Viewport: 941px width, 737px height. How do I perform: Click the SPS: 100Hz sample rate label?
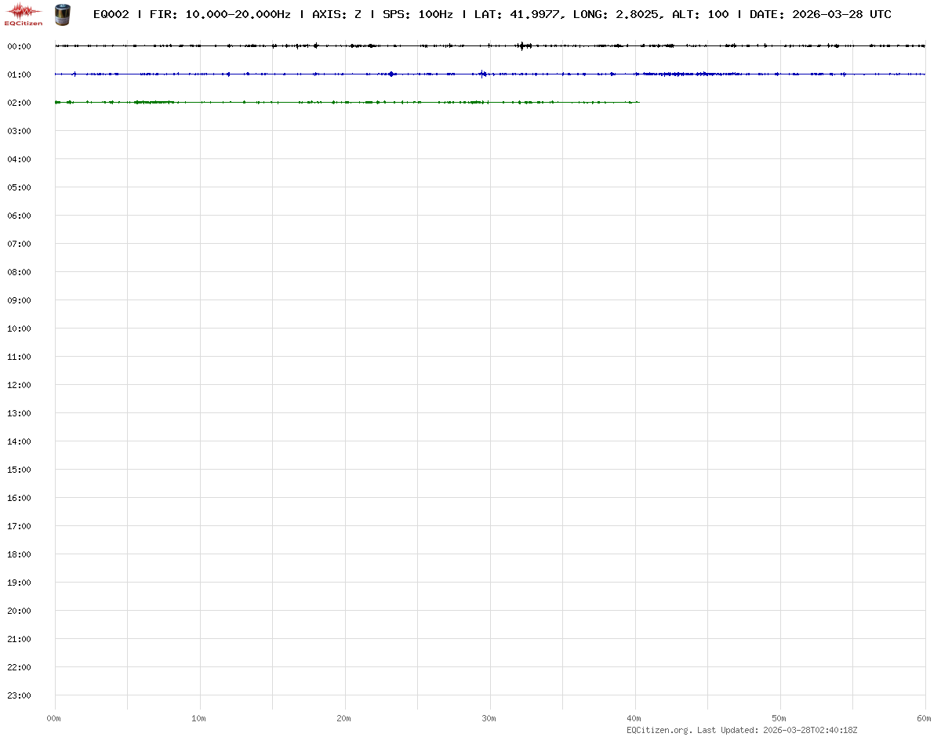(x=417, y=14)
